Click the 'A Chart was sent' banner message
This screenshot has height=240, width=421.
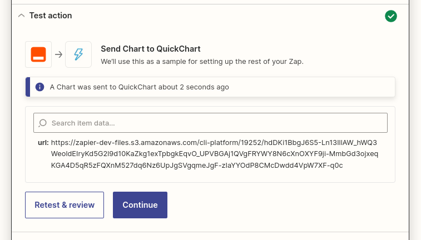click(x=140, y=87)
